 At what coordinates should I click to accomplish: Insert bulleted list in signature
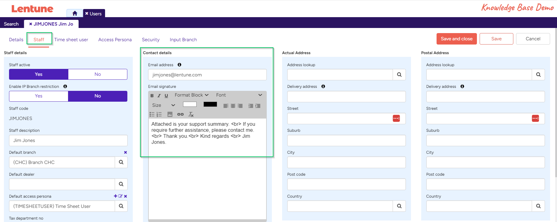pos(152,114)
